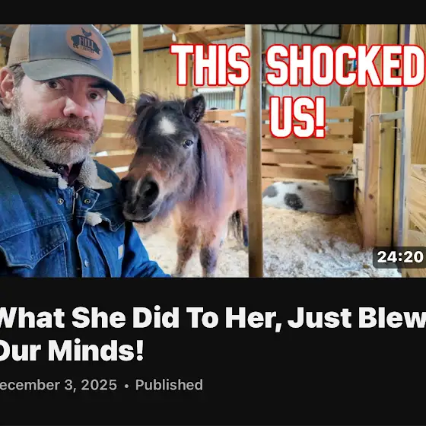Click the "US!" overlay text

click(297, 117)
